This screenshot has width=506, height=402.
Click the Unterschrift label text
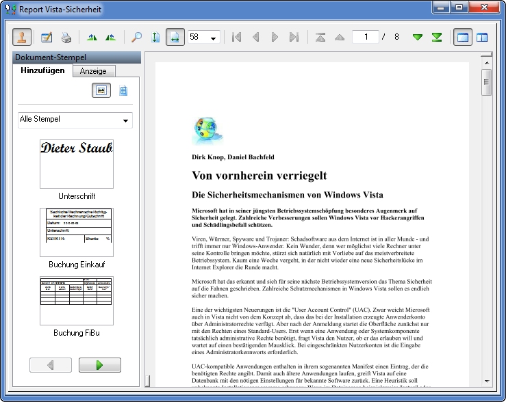pos(77,196)
